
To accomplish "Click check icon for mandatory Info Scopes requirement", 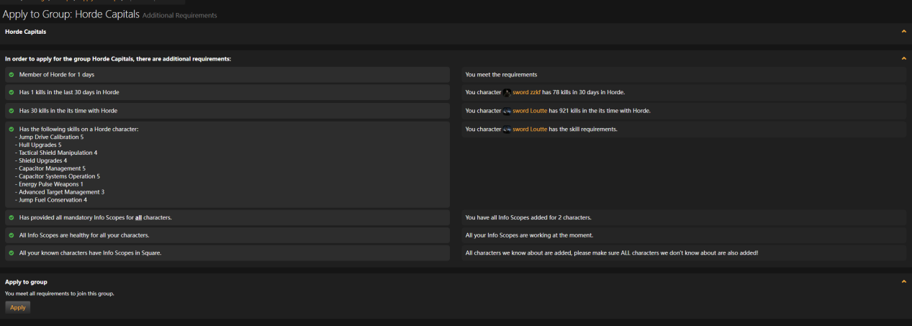I will (x=12, y=217).
